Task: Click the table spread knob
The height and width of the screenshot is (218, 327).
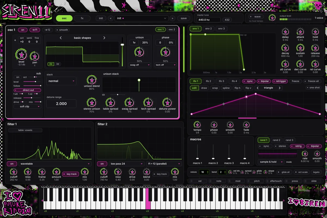Action: pyautogui.click(x=110, y=103)
